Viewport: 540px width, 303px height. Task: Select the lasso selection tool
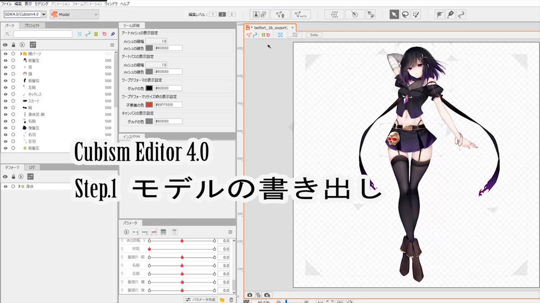[405, 14]
